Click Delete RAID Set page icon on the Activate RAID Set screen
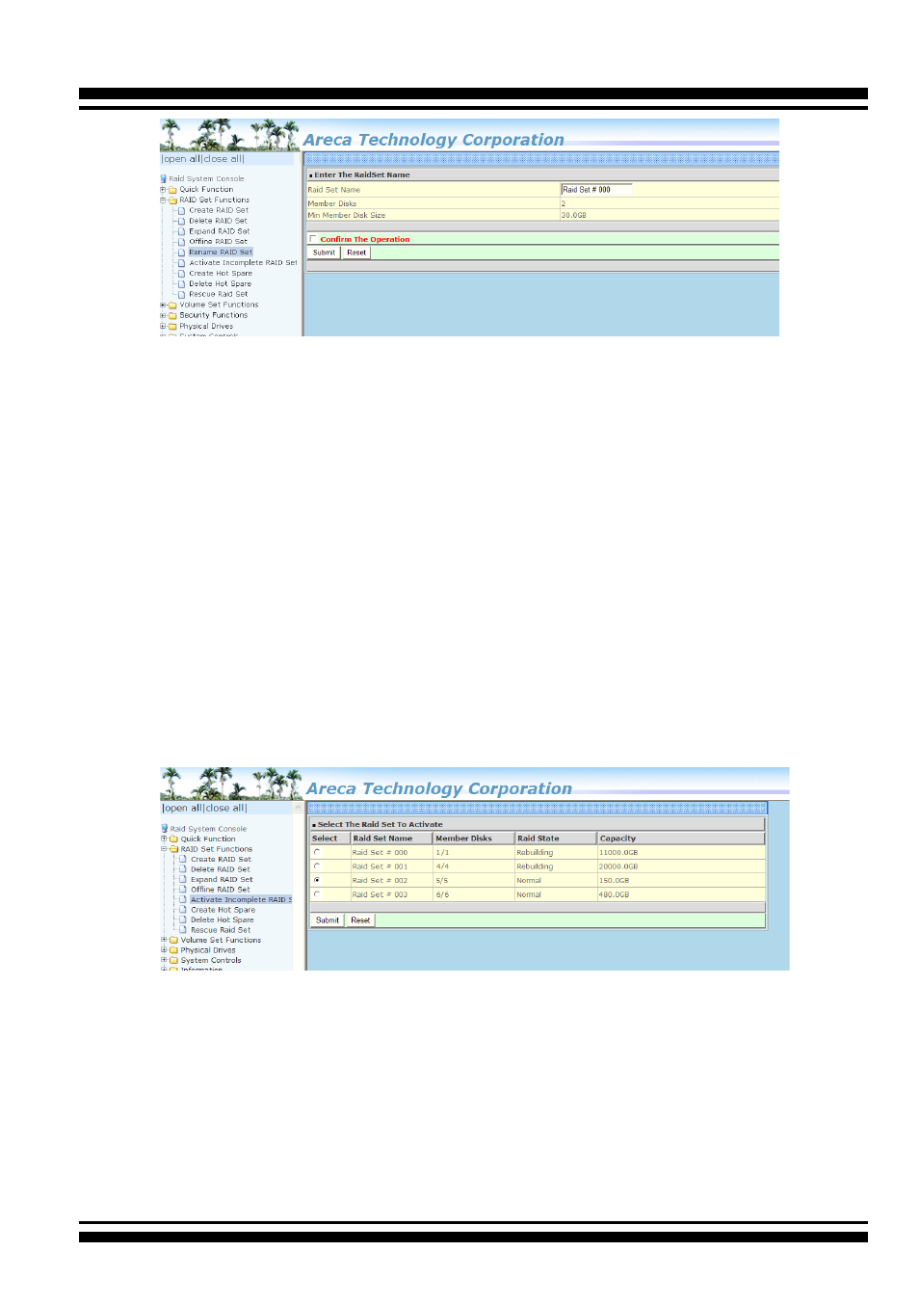 click(x=183, y=869)
